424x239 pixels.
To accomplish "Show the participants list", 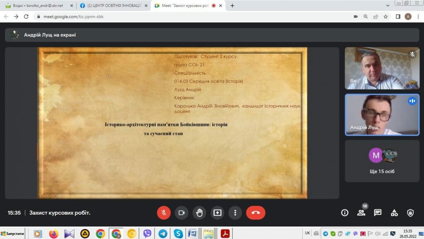I will 361,213.
